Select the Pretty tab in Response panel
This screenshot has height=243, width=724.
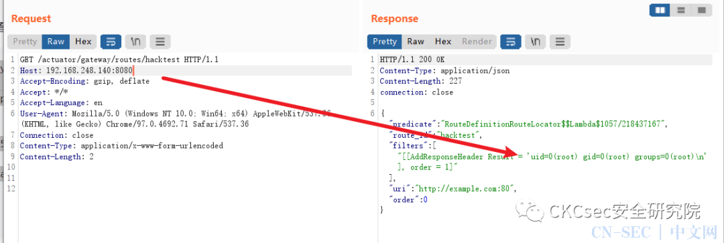[385, 42]
